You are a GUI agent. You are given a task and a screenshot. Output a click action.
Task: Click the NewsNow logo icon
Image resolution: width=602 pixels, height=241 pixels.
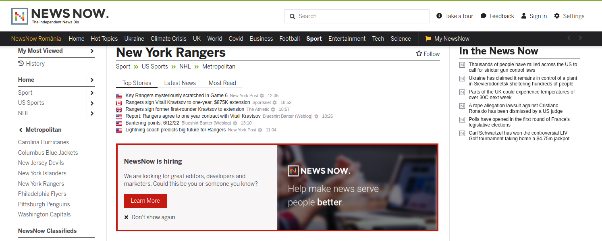[x=19, y=16]
